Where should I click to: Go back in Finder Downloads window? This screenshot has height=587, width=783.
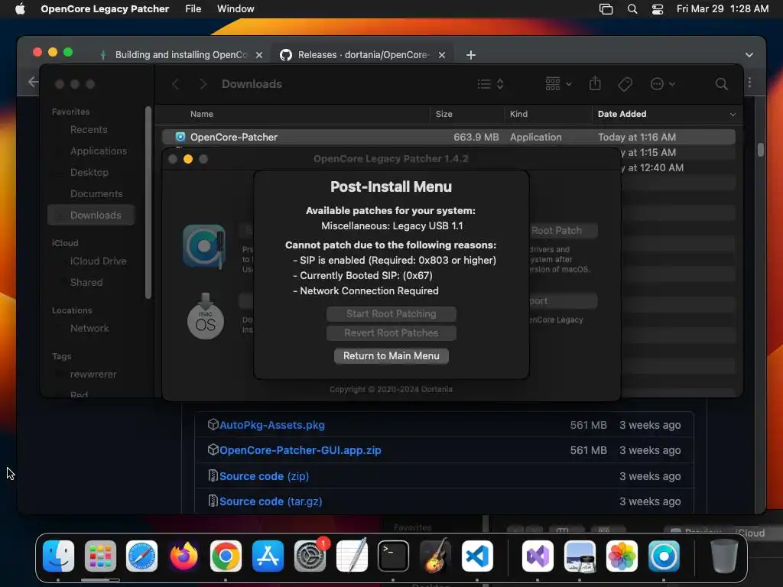pos(175,84)
